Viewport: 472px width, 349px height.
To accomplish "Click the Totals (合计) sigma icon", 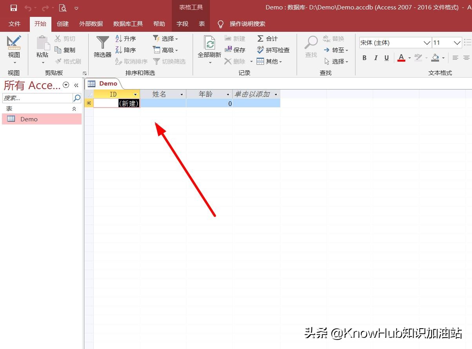I will 260,38.
